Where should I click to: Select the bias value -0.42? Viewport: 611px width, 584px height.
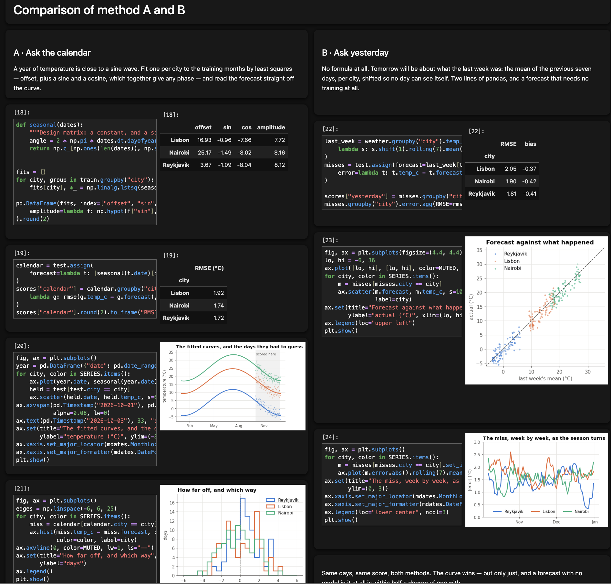tap(529, 181)
